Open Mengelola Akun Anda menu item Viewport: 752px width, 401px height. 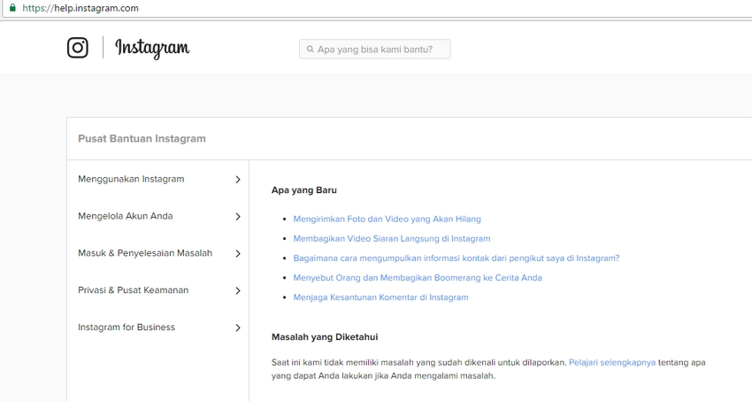tap(125, 216)
